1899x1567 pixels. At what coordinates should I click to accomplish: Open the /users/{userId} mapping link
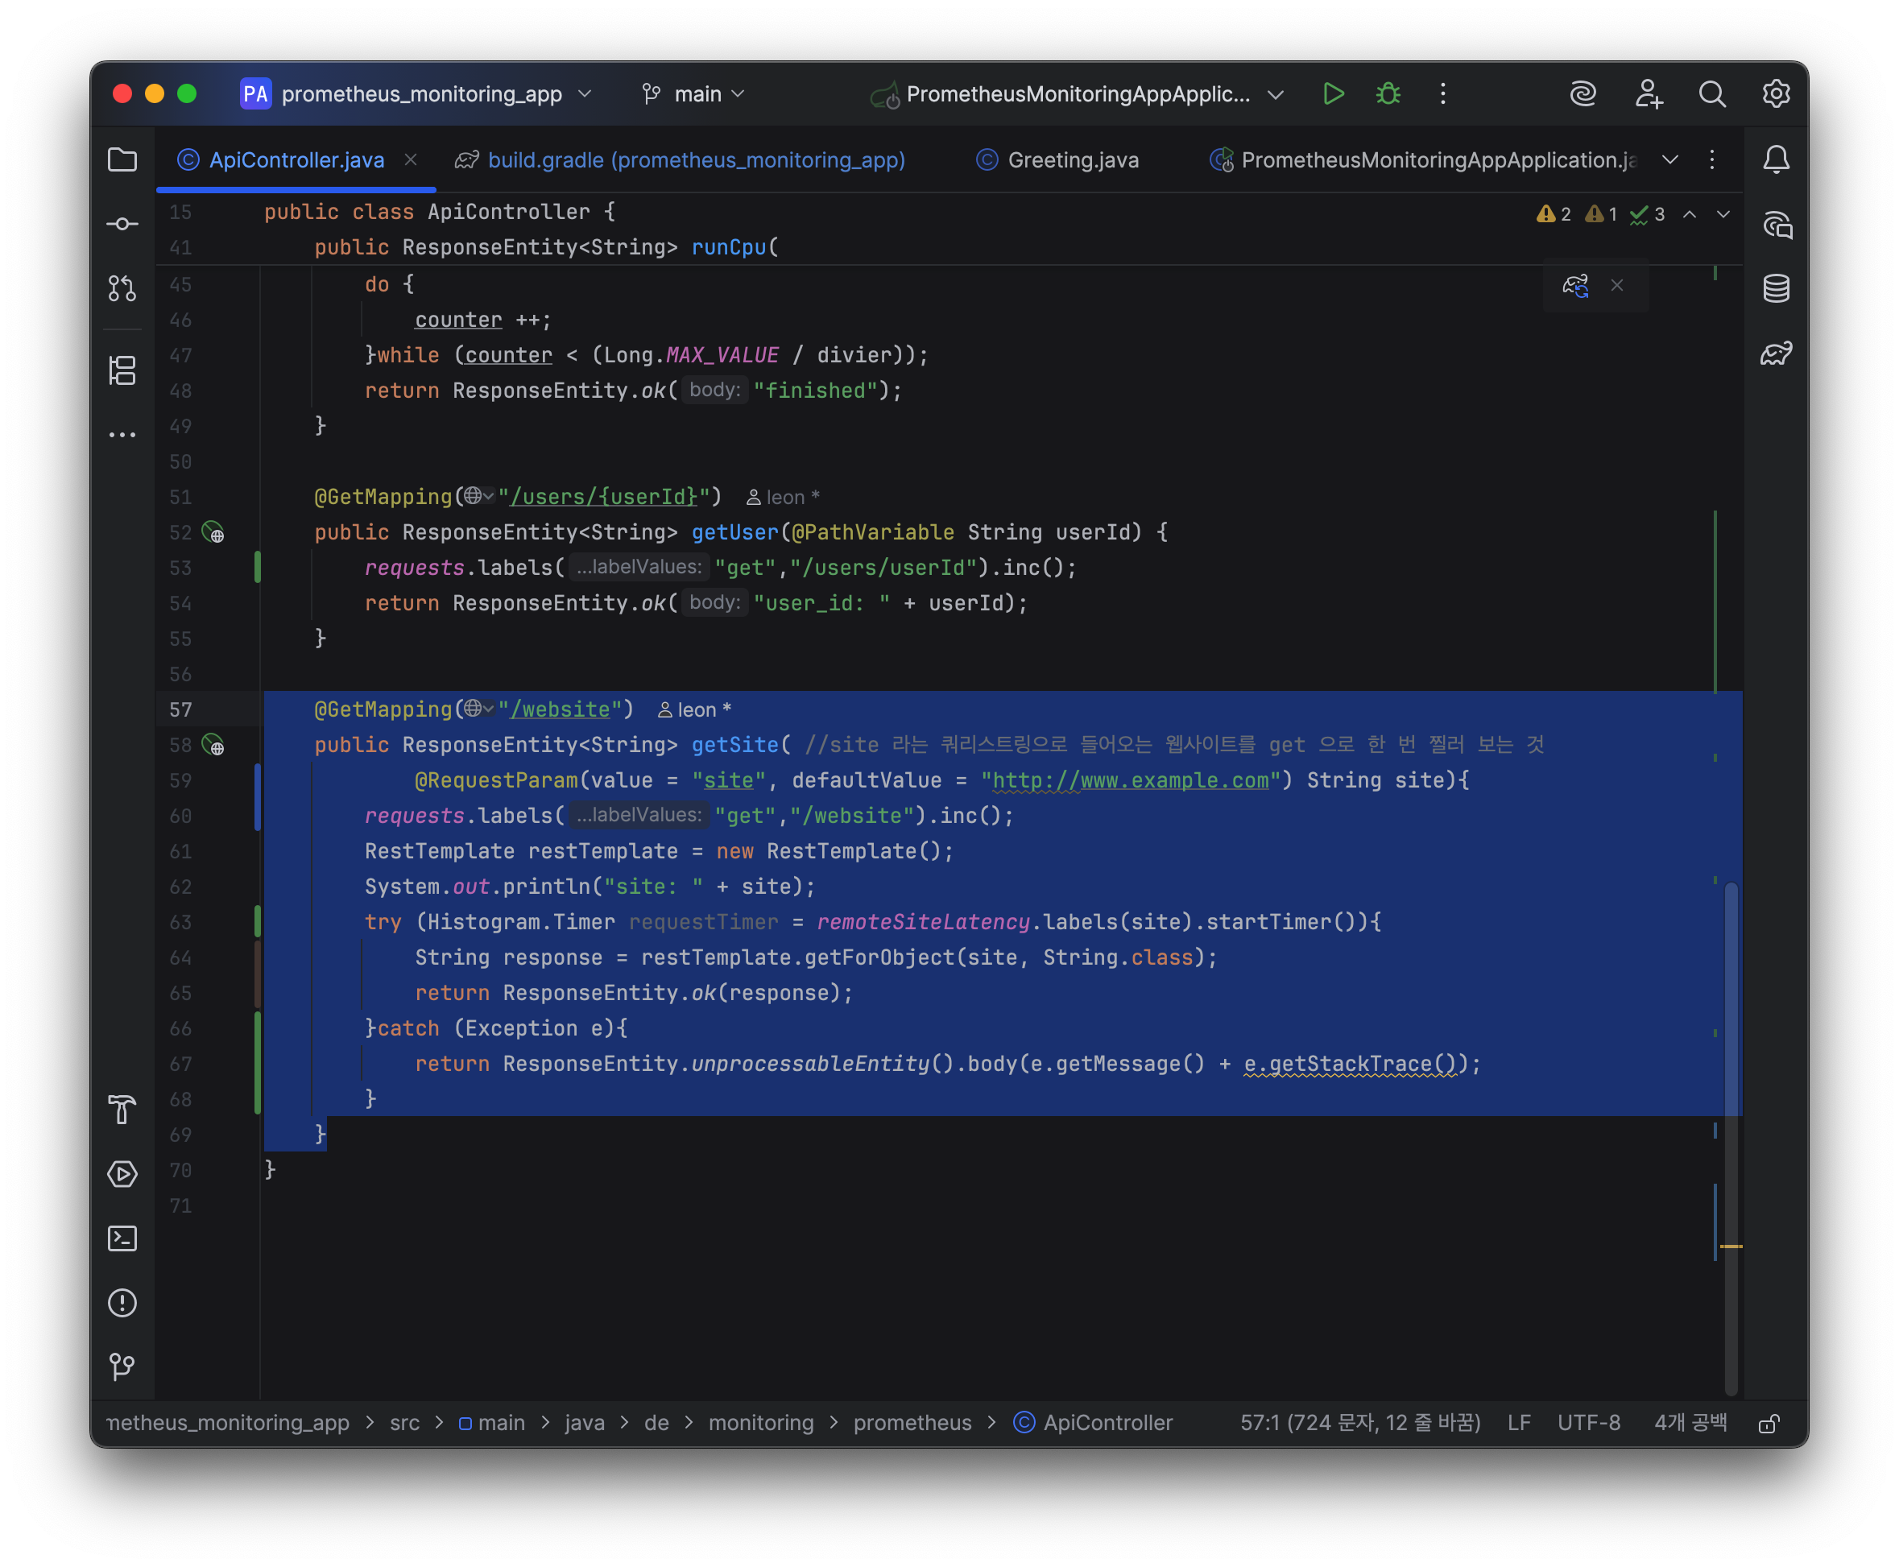604,497
